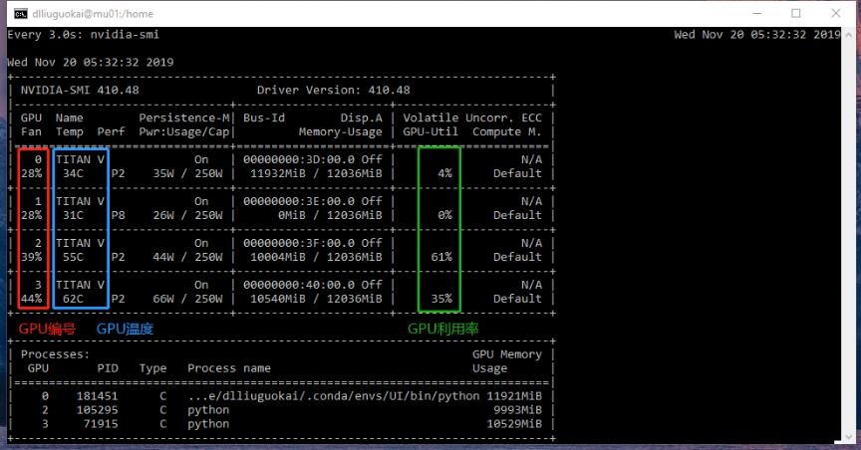Click the GPU utilization value '0%'
Viewport: 861px width, 450px height.
pyautogui.click(x=444, y=215)
